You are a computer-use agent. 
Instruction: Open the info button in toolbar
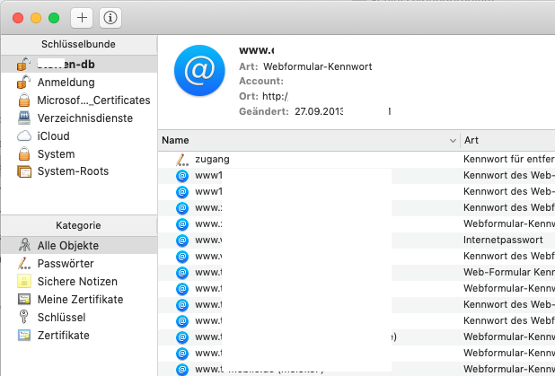[110, 17]
